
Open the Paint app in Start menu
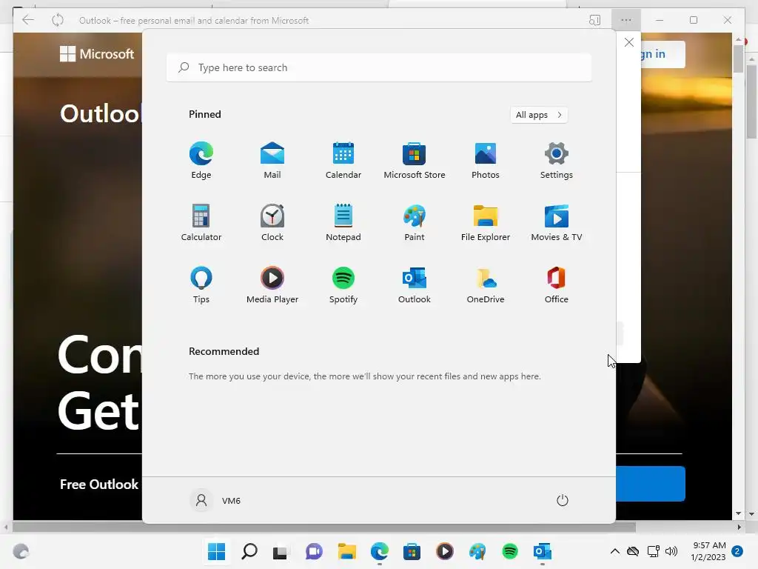click(x=415, y=222)
